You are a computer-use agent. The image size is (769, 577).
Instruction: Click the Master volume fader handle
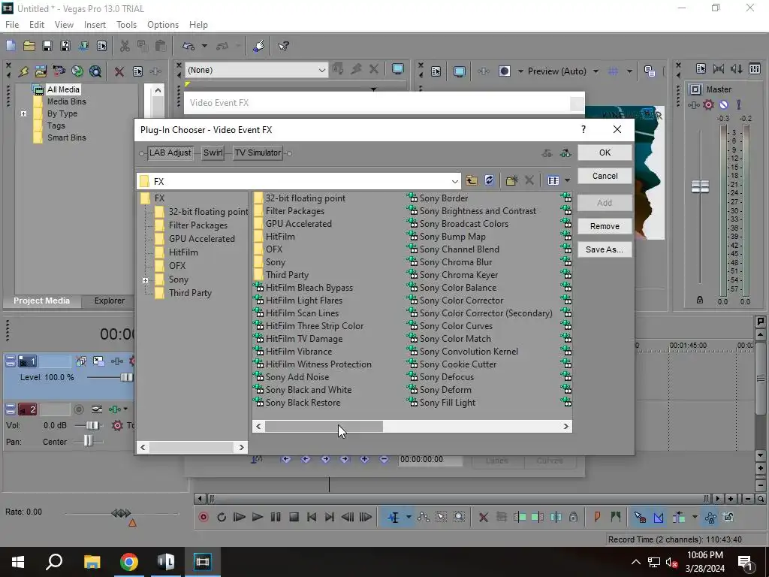[x=700, y=186]
